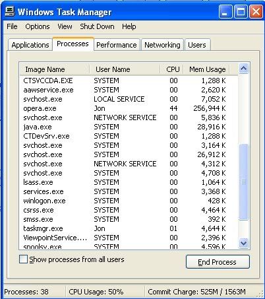Select the Processes tab
The image size is (265, 299).
pyautogui.click(x=73, y=44)
